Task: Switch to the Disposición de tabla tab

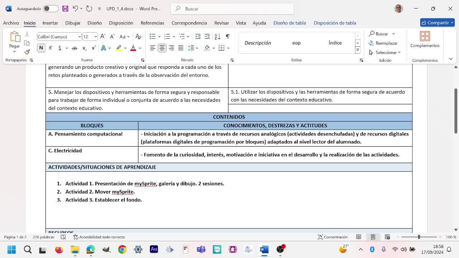Action: 335,23
